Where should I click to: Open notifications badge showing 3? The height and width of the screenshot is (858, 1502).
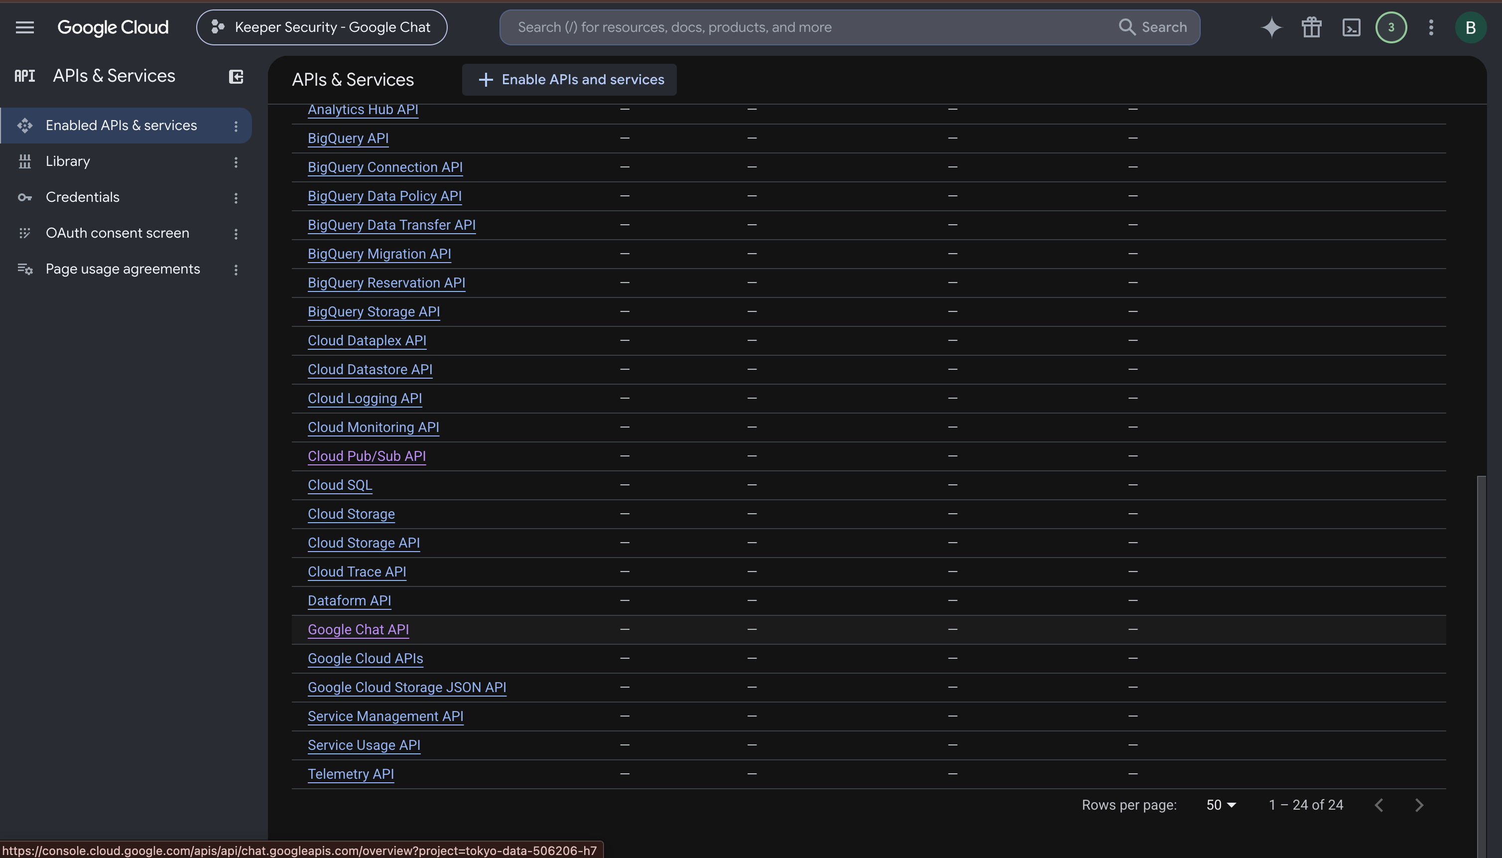tap(1390, 27)
